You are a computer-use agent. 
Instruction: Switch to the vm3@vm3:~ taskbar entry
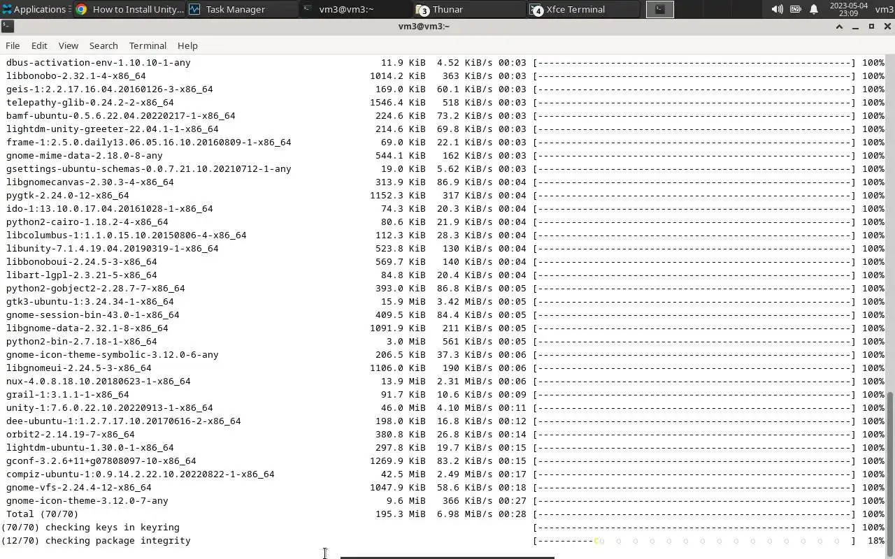pyautogui.click(x=355, y=9)
